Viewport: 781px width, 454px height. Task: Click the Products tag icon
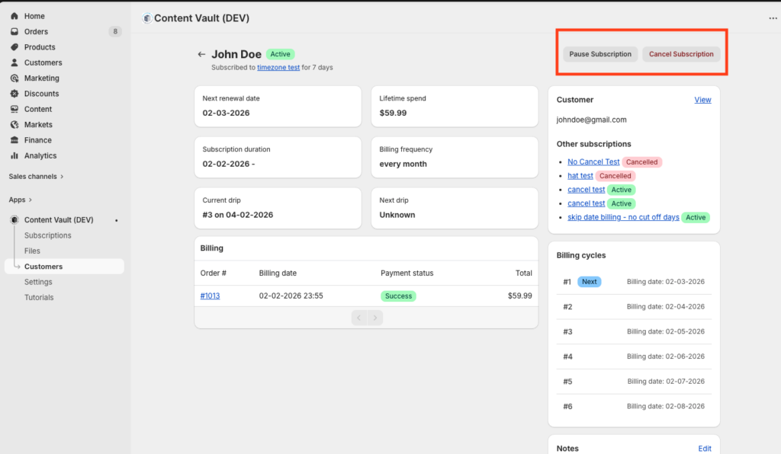(14, 47)
